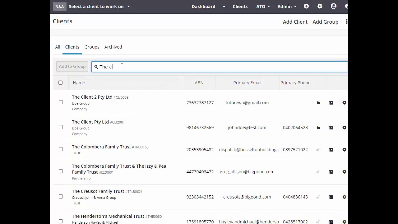Click the Add Client button
This screenshot has height=224, width=398.
(295, 22)
